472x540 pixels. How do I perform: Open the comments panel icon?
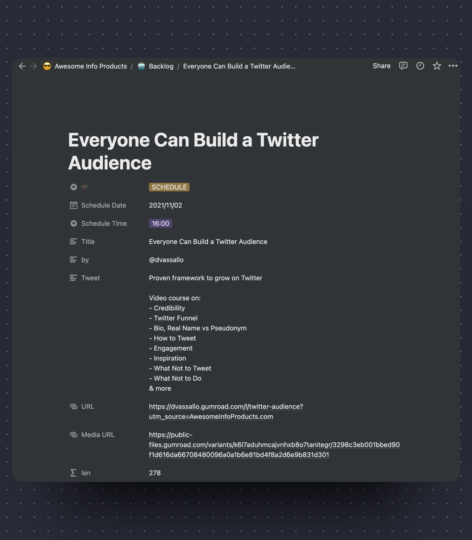(403, 66)
